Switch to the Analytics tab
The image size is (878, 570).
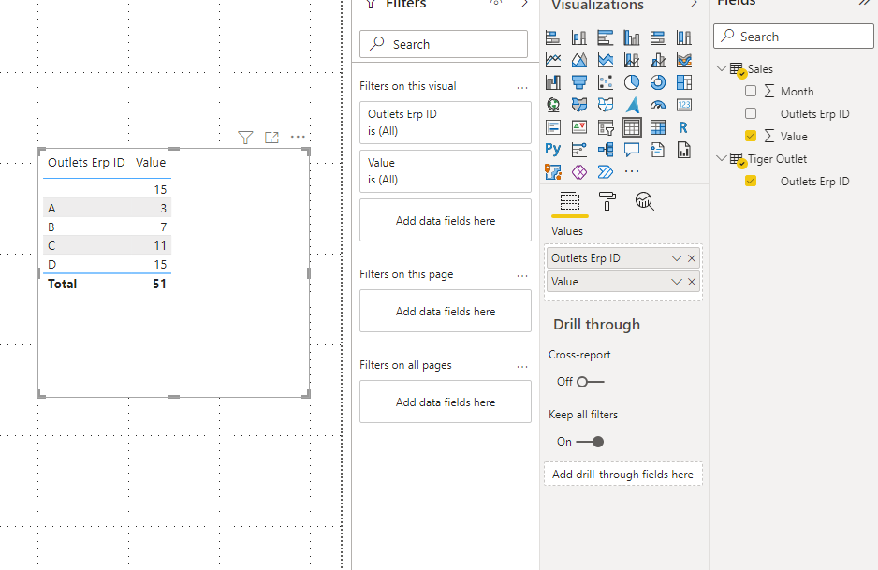coord(645,201)
